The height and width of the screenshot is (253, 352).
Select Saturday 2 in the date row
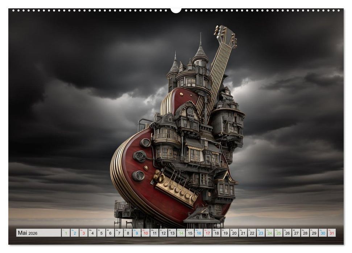(x=75, y=233)
